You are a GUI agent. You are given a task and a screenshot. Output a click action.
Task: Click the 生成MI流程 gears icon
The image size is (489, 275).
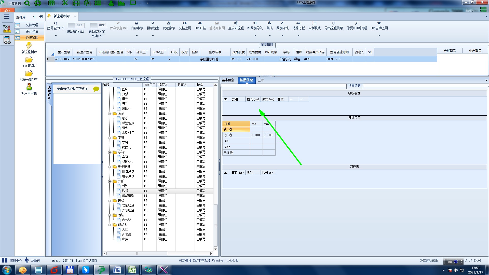click(x=236, y=23)
